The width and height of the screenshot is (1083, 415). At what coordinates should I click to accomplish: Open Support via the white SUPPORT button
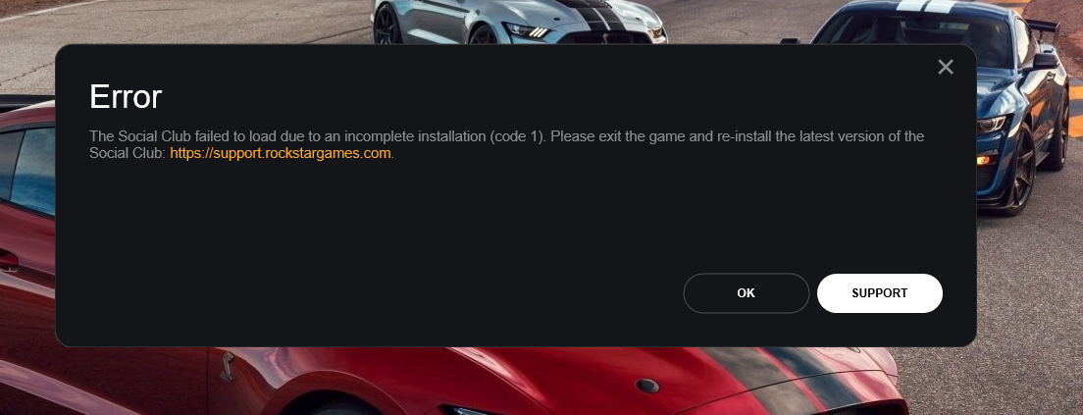click(x=880, y=293)
